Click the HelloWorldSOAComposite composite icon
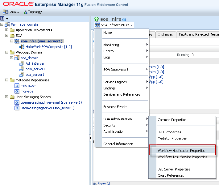219x185 pixels. (x=22, y=47)
